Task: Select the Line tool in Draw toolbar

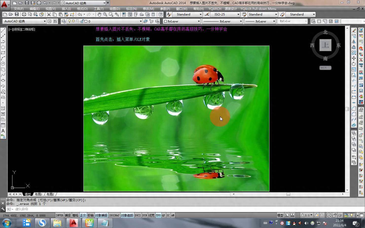Action: click(3, 30)
